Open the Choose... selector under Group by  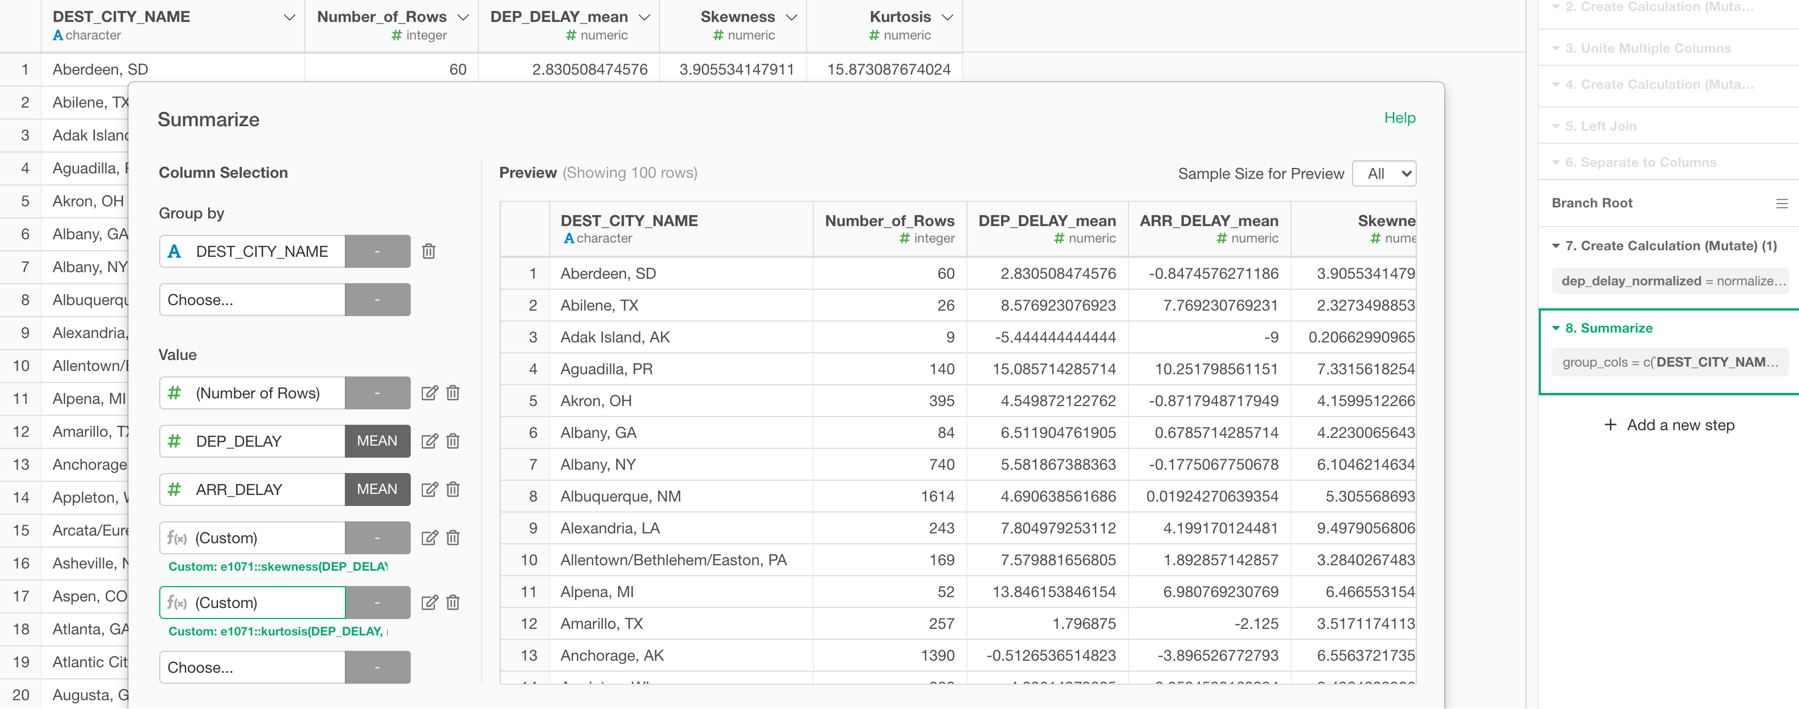click(x=252, y=300)
